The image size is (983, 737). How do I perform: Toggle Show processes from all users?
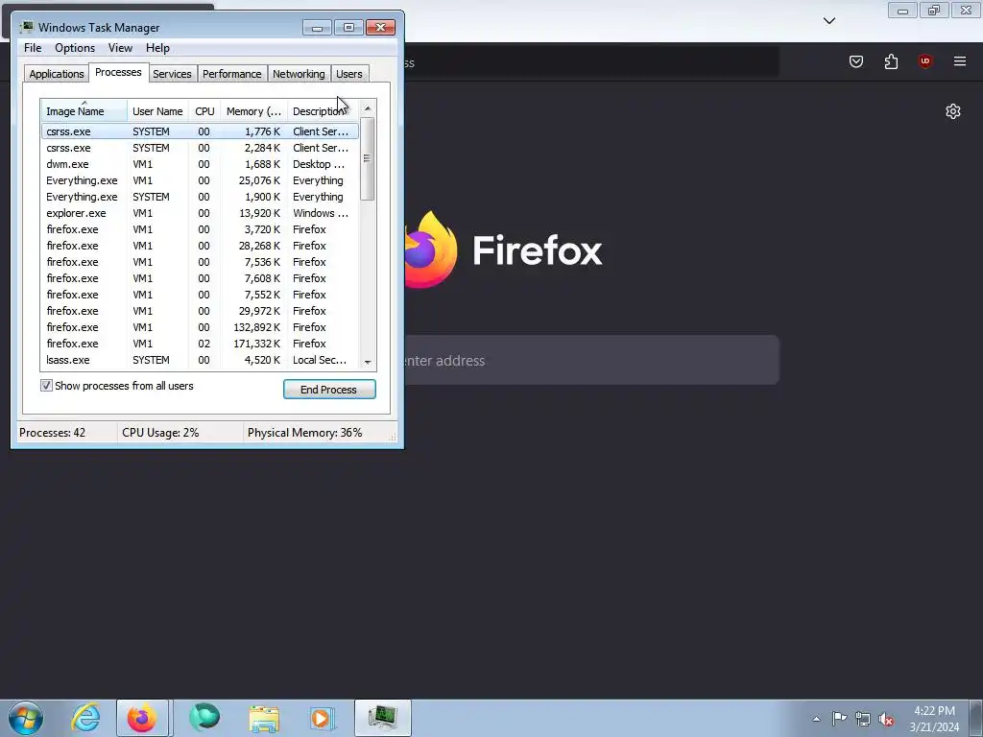coord(46,386)
